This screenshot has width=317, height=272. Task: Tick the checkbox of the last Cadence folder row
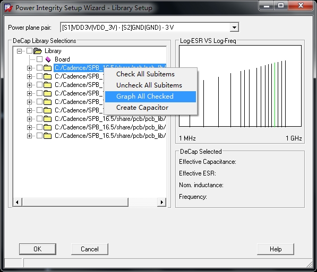point(40,136)
